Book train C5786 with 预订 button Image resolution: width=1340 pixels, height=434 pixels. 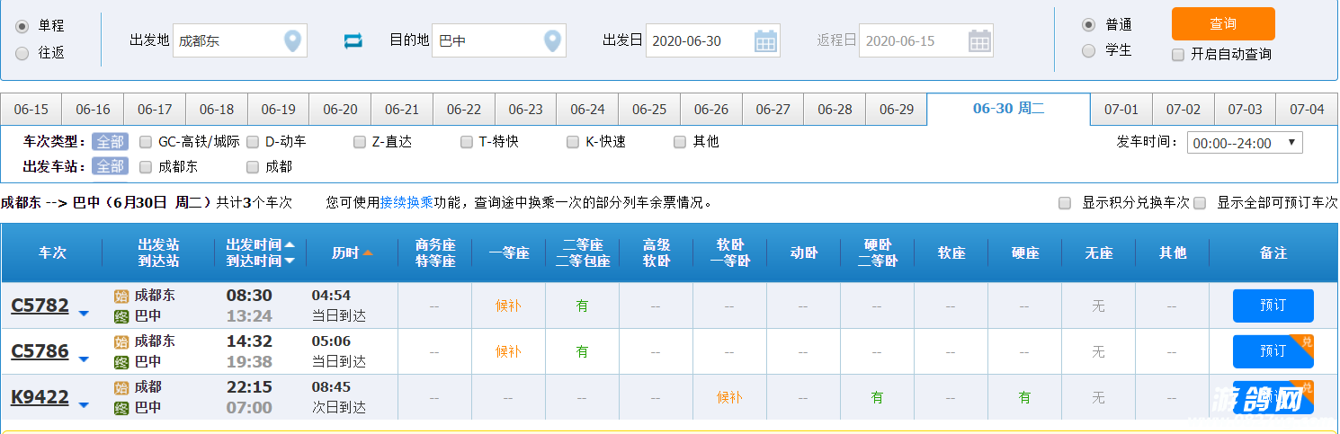point(1273,351)
